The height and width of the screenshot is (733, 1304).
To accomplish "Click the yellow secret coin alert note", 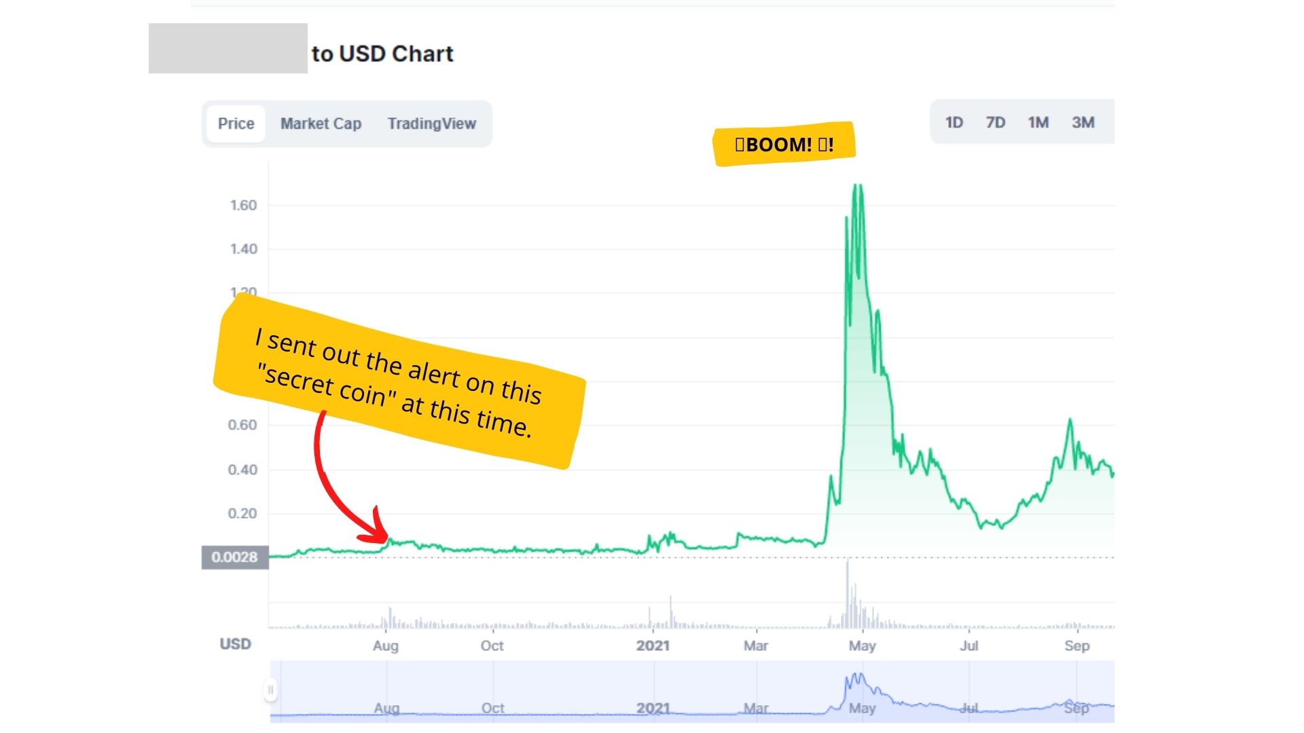I will [x=399, y=381].
